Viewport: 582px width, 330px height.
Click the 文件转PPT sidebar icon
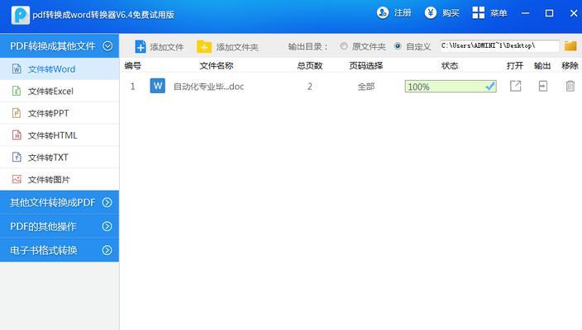[x=17, y=113]
